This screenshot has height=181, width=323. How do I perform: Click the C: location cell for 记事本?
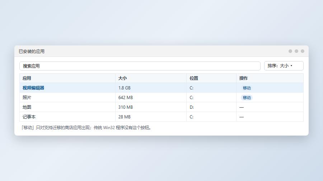211,117
